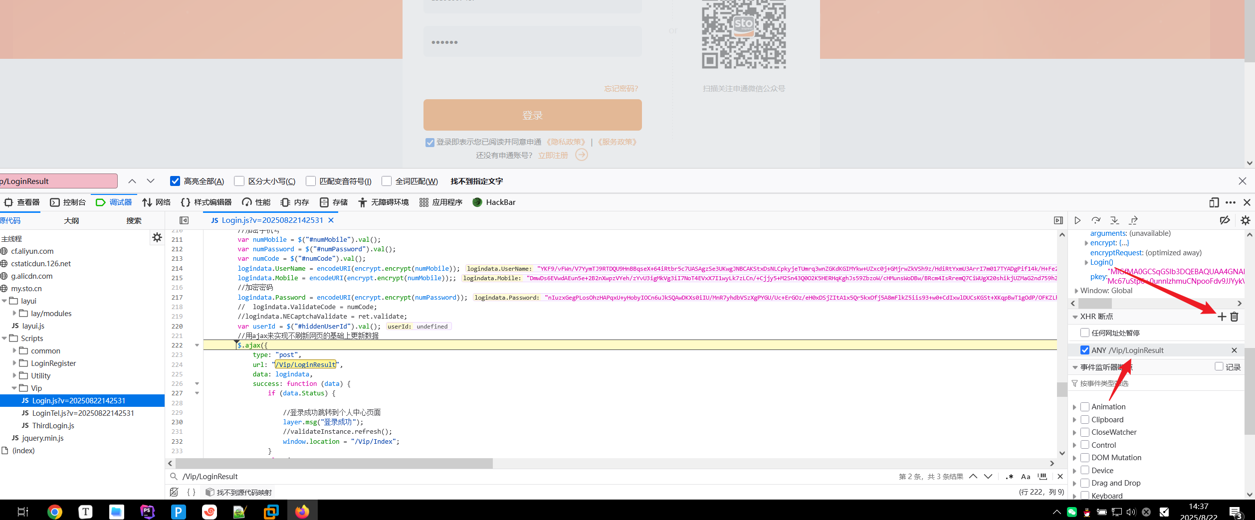The height and width of the screenshot is (520, 1255).
Task: Open the 样式编辑器 tab
Action: [x=206, y=202]
